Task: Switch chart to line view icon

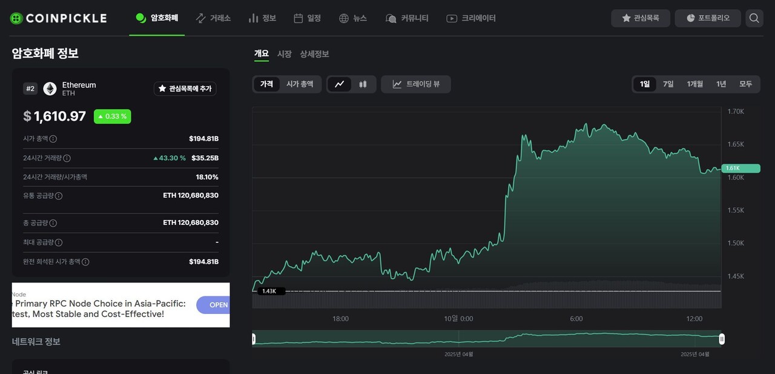Action: click(x=340, y=84)
